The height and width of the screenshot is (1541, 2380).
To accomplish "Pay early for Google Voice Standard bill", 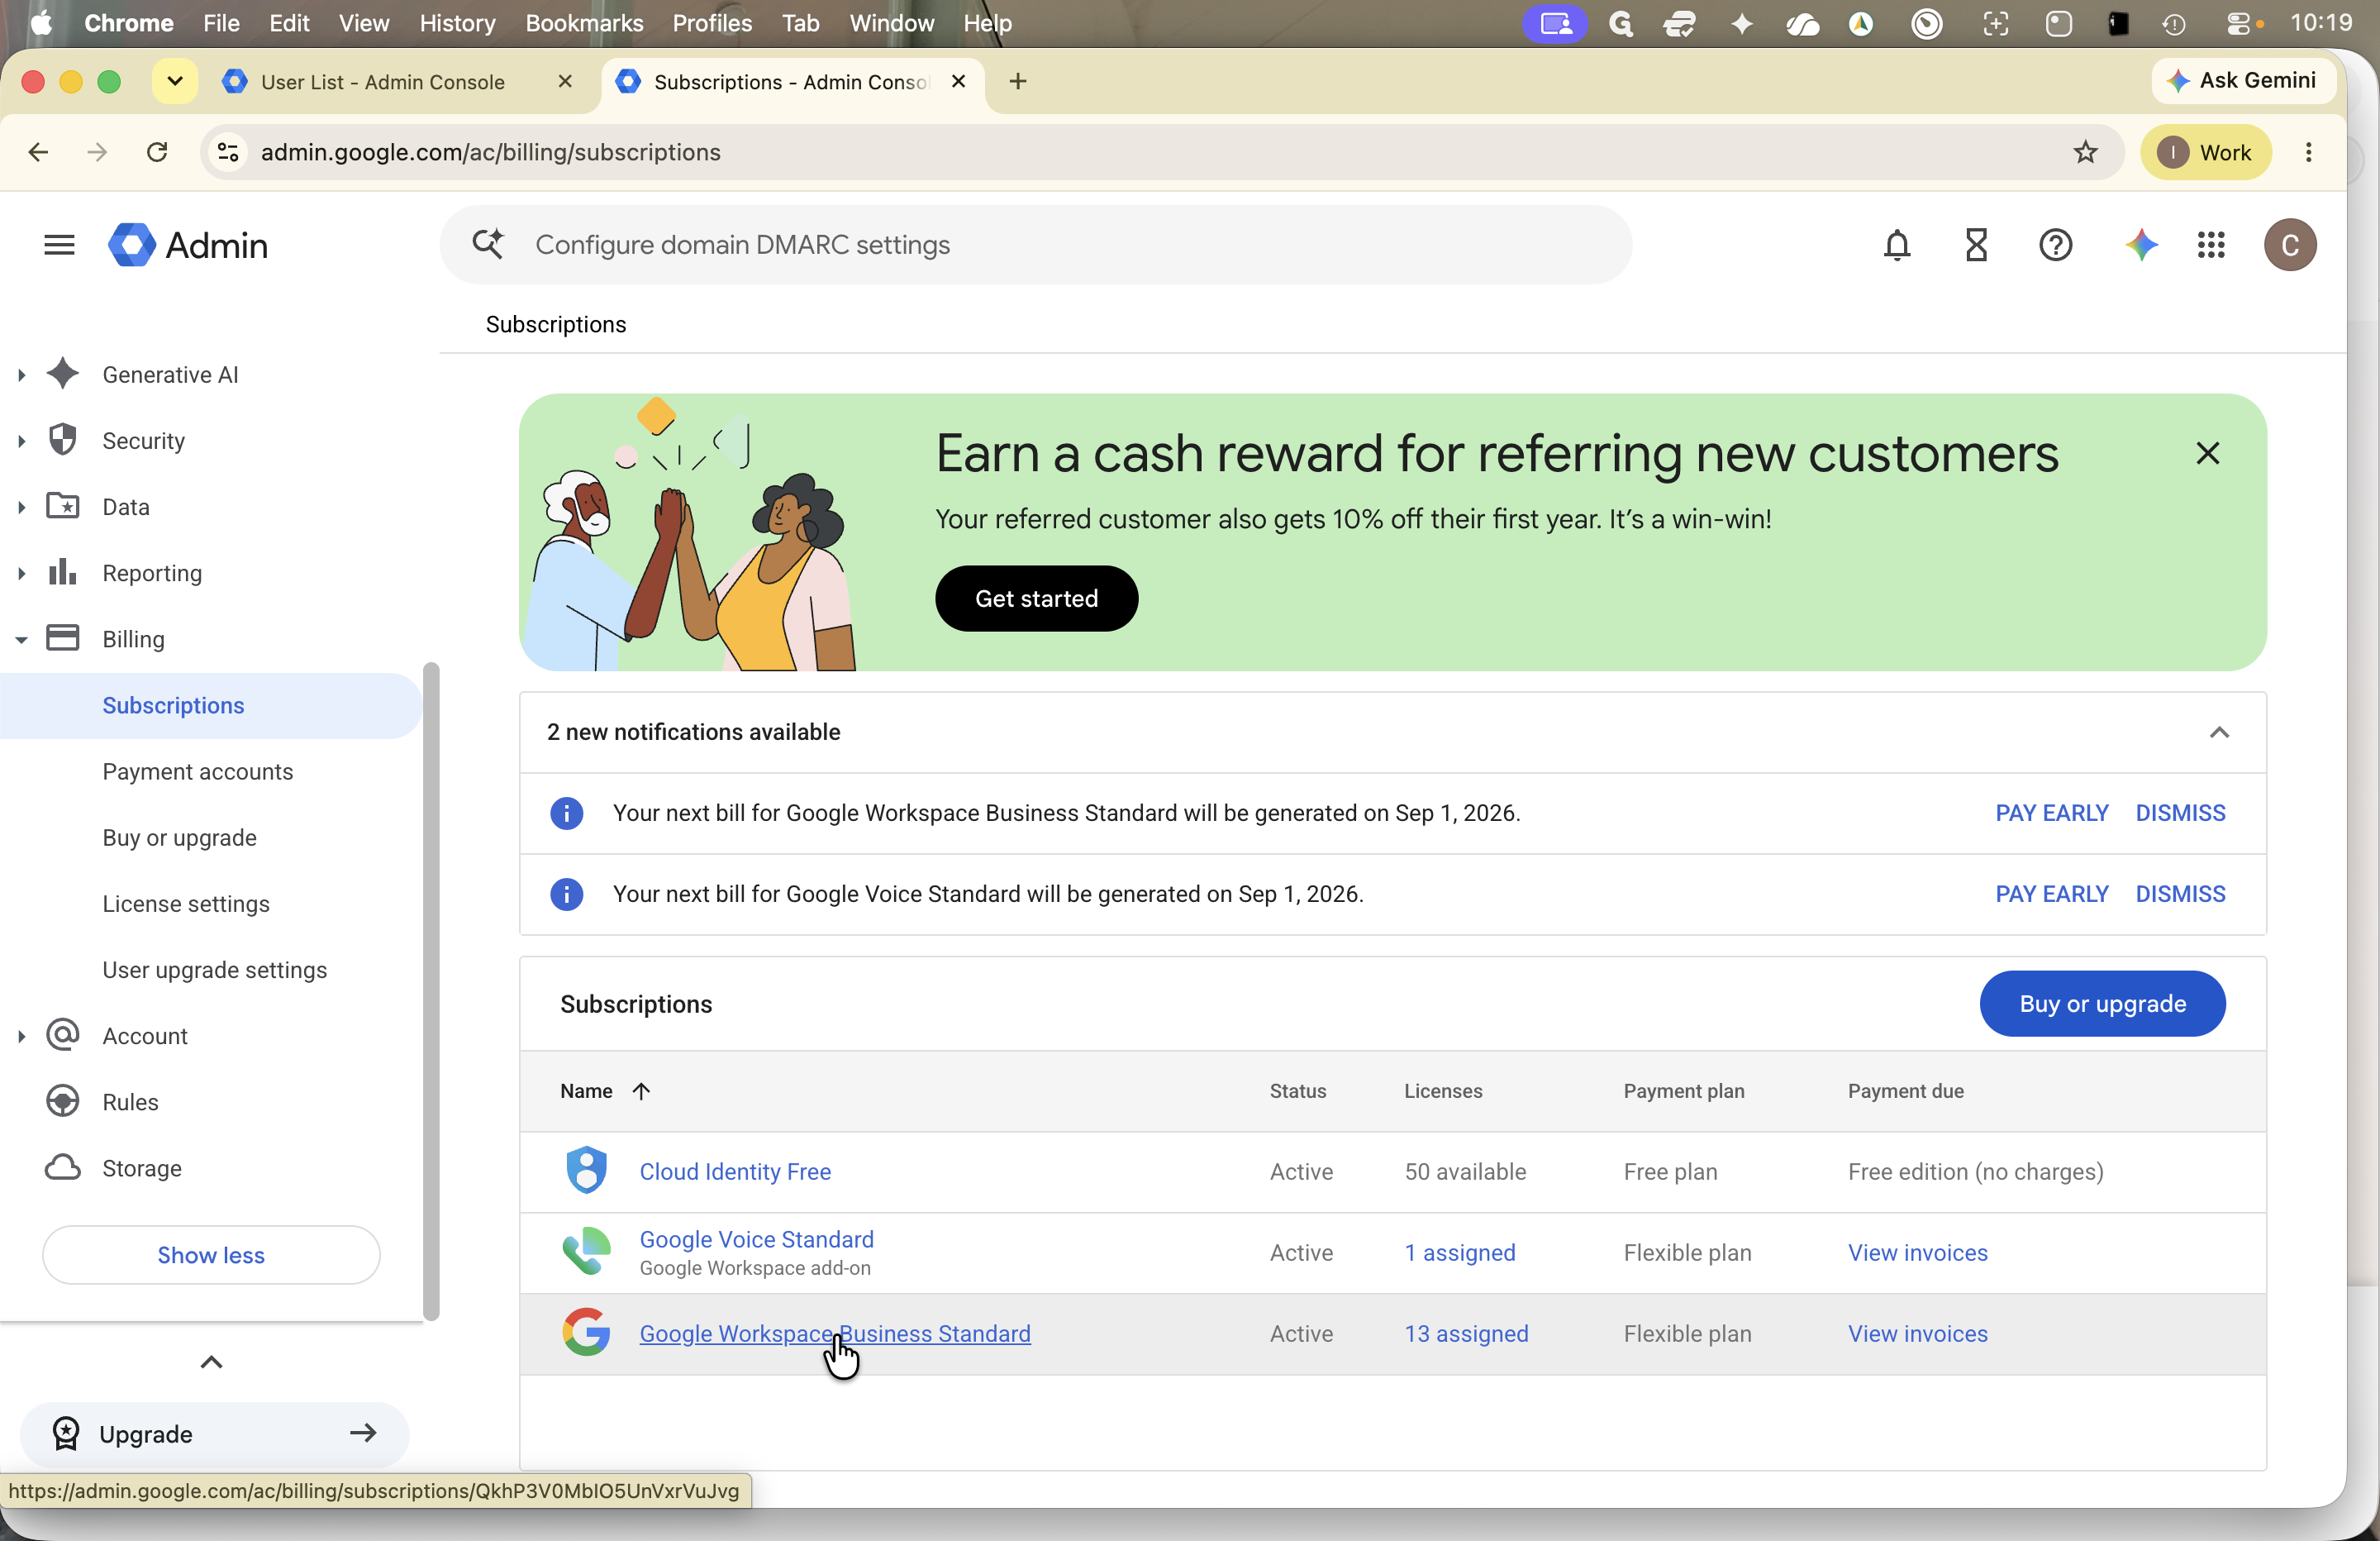I will 2052,894.
